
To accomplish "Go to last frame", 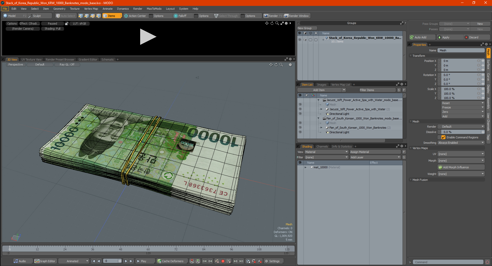I will (x=131, y=261).
